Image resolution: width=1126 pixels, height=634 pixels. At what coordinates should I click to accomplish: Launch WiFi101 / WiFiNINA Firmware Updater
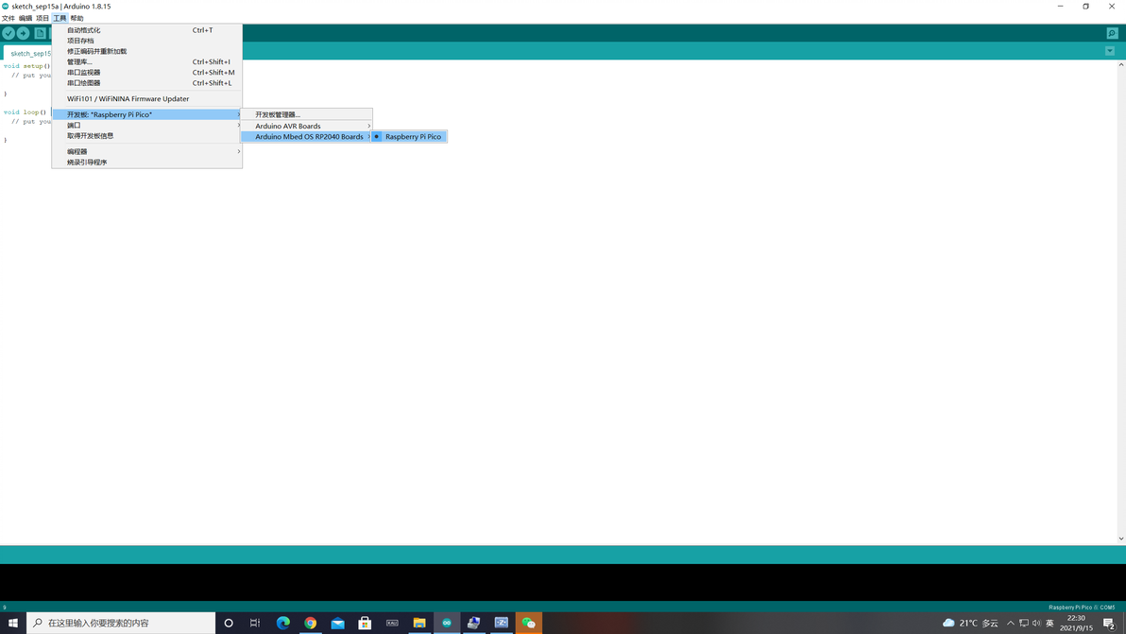(146, 99)
